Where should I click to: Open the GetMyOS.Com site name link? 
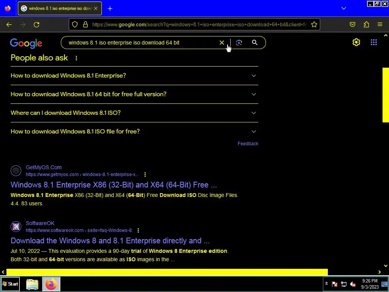click(x=44, y=167)
